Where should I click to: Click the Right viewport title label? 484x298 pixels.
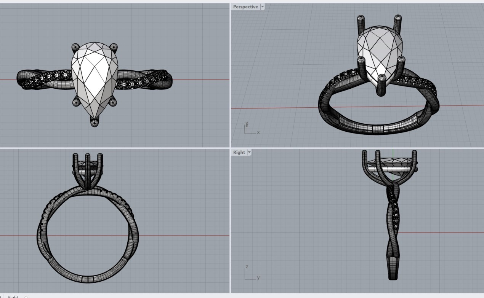(x=239, y=152)
